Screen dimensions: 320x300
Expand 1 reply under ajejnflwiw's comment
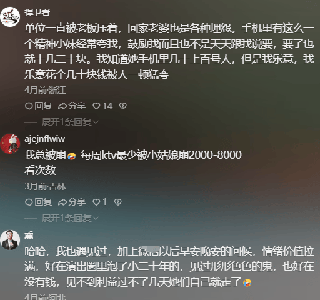[x=70, y=218]
